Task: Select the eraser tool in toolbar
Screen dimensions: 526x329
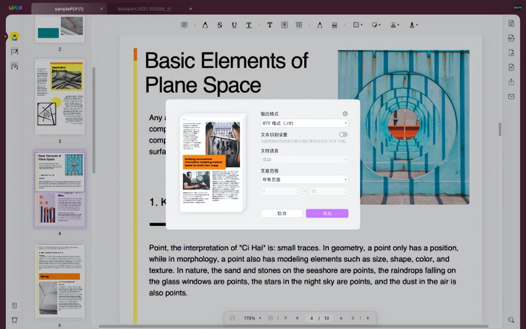Action: tap(334, 25)
